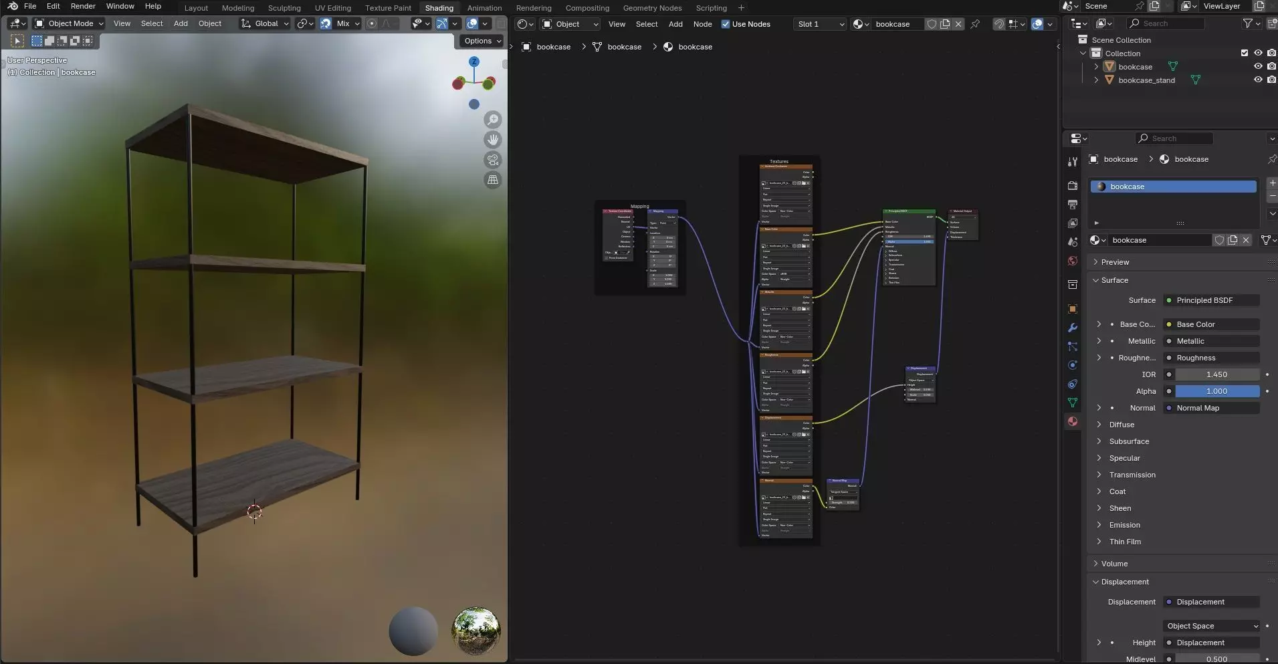
Task: Click add material slot plus icon
Action: click(x=1272, y=183)
